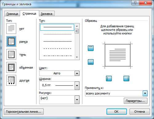Select the solid line style
The width and height of the screenshot is (154, 119).
[57, 27]
